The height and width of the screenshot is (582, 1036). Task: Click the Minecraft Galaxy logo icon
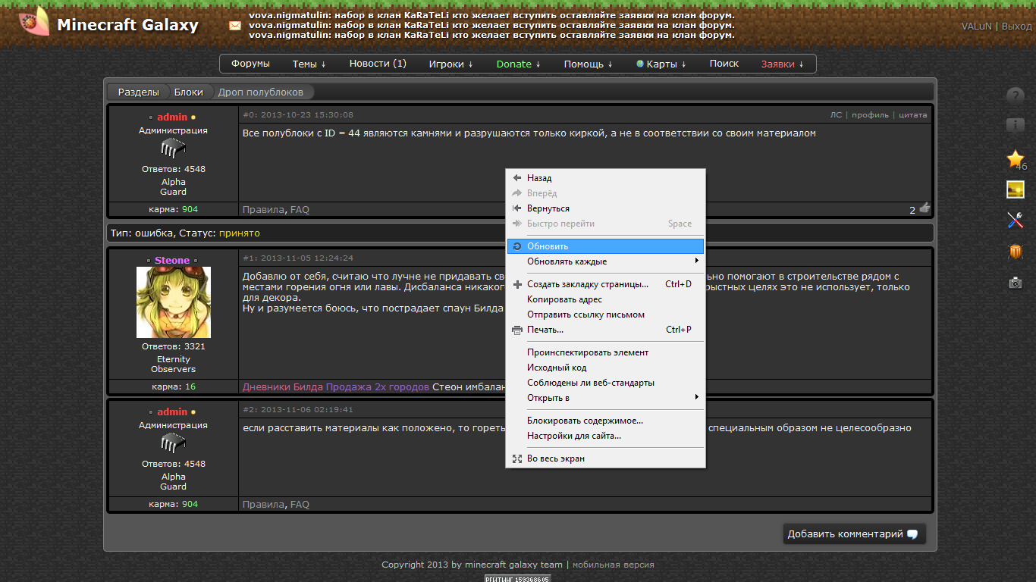point(34,23)
